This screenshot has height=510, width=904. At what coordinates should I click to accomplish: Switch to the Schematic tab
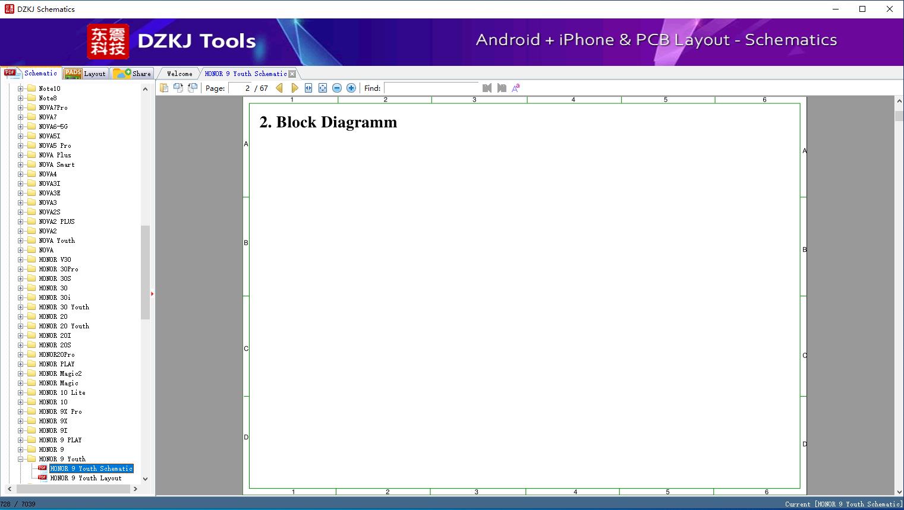(x=31, y=73)
